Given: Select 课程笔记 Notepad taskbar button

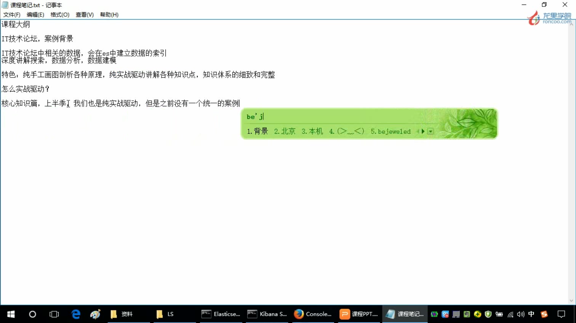Looking at the screenshot, I should [x=405, y=314].
